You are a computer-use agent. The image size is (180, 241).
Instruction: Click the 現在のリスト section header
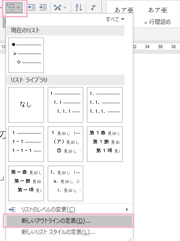click(65, 30)
